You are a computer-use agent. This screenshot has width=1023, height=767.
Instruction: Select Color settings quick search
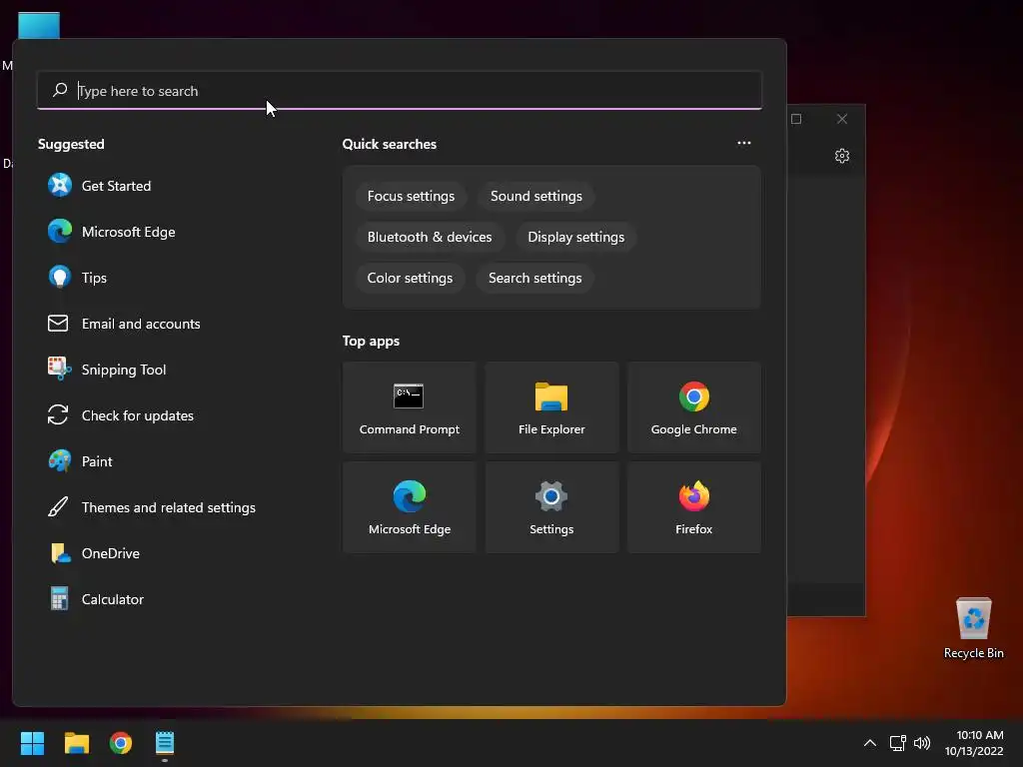click(x=410, y=278)
